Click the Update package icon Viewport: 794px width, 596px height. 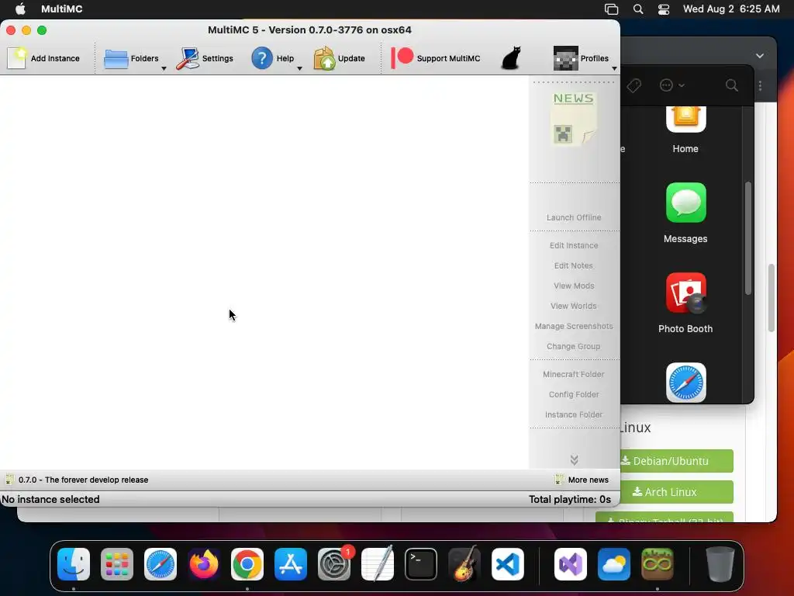click(x=324, y=58)
